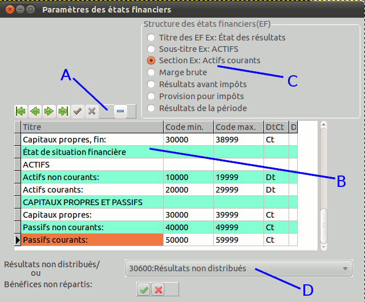Select 'Titre des EF' radio option
The image size is (365, 302).
click(151, 38)
